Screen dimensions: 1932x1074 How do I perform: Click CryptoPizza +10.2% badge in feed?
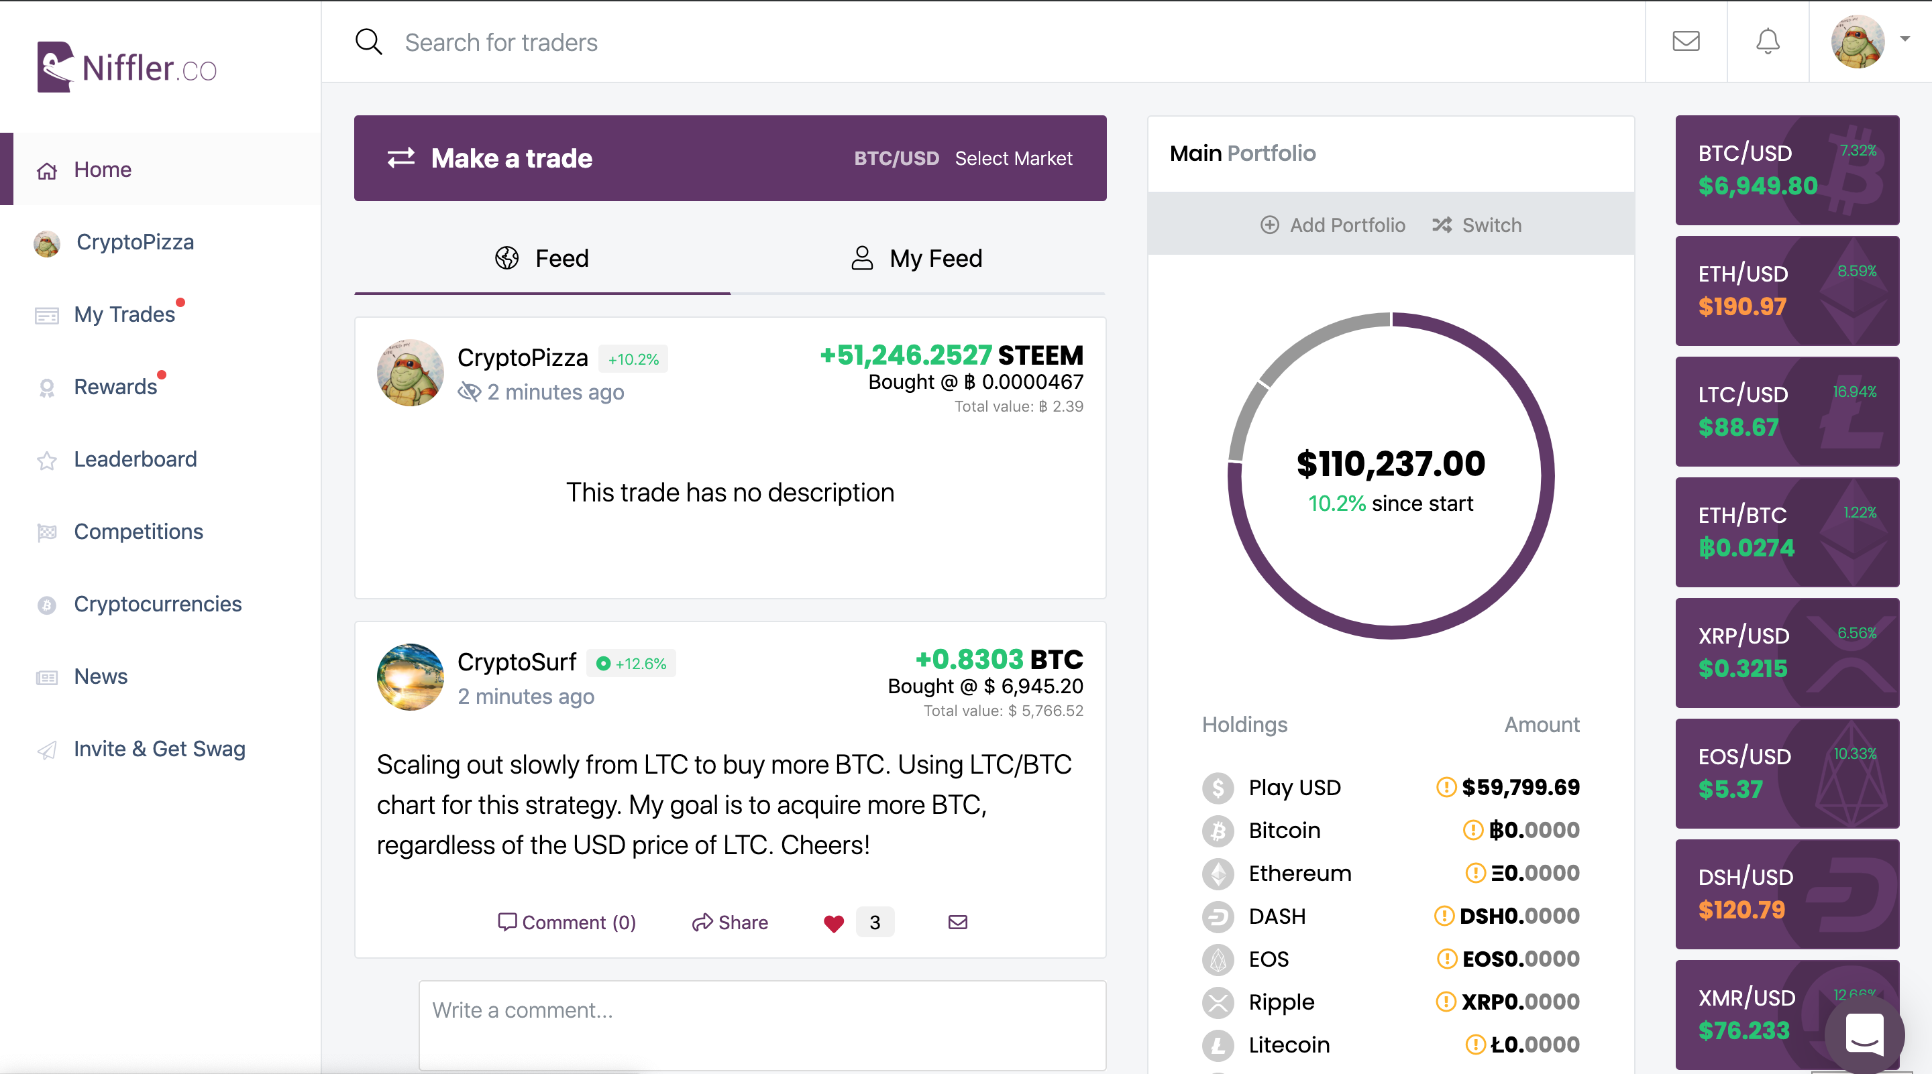point(633,359)
